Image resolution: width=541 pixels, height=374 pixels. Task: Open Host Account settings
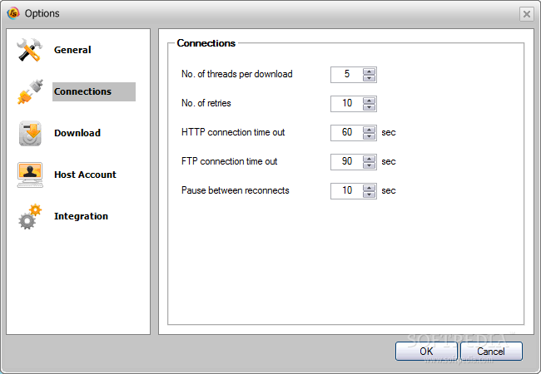[x=85, y=175]
